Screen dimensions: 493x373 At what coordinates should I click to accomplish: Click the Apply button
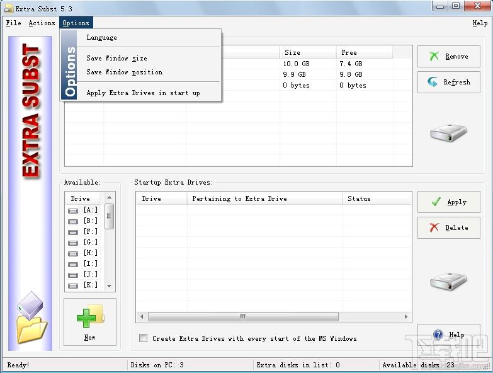[449, 202]
